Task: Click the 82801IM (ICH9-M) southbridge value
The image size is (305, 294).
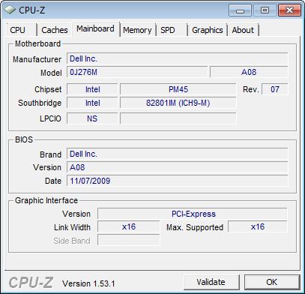Action: pyautogui.click(x=178, y=103)
